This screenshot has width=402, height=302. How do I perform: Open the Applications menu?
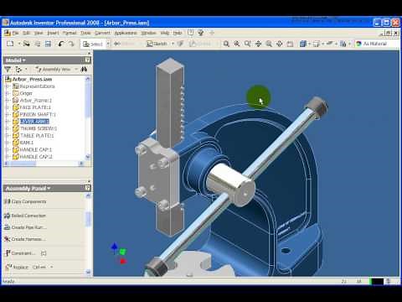click(x=126, y=33)
